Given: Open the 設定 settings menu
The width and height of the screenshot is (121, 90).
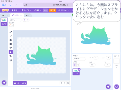Looking at the screenshot, I should [15, 10].
